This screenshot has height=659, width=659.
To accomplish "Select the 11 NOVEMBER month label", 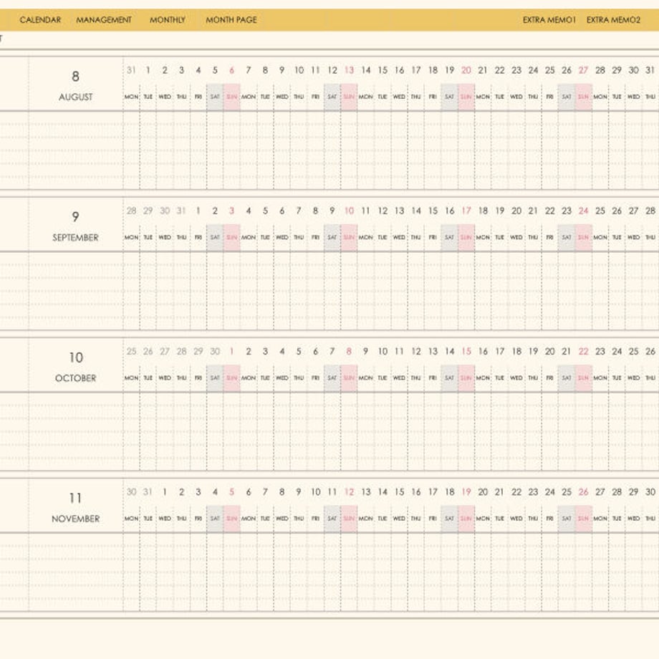I will pyautogui.click(x=76, y=507).
